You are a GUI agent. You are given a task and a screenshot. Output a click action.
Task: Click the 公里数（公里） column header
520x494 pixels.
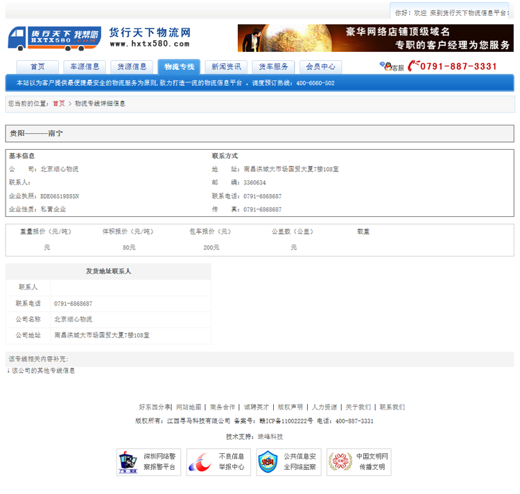tap(293, 231)
